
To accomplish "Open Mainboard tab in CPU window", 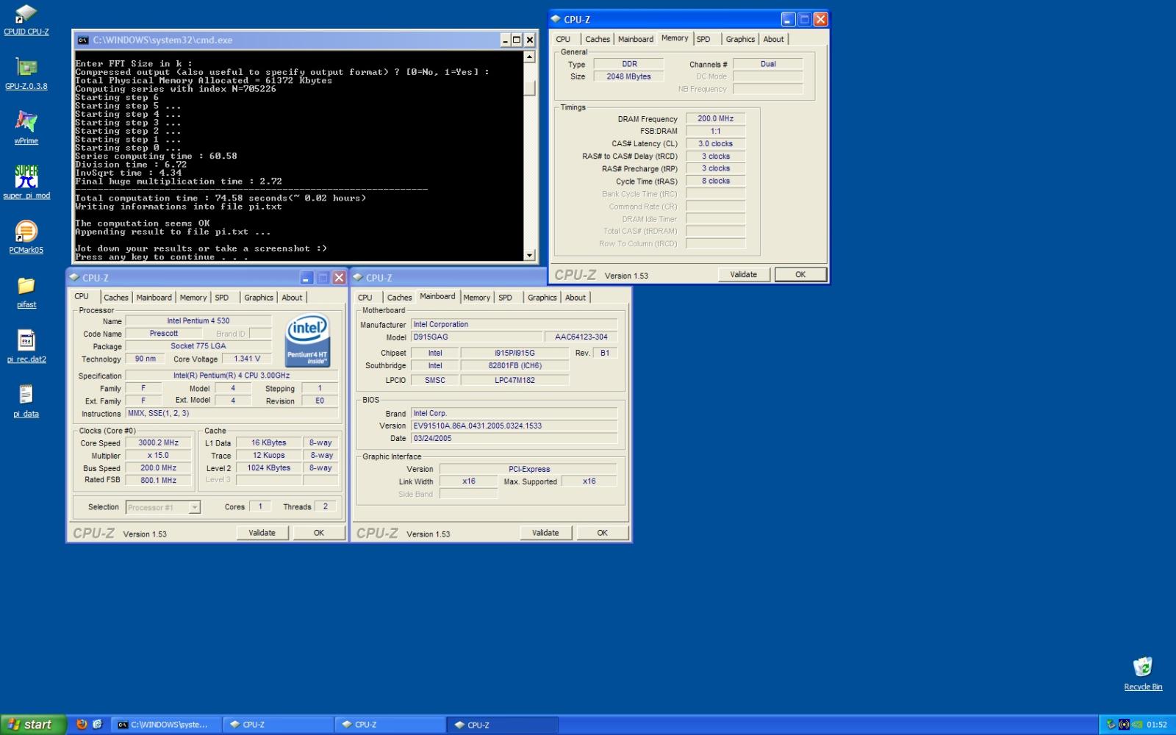I will (x=154, y=298).
